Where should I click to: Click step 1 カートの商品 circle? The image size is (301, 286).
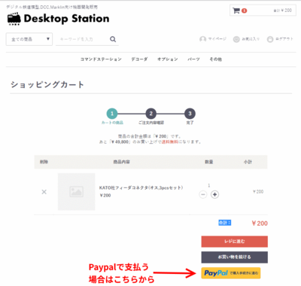(112, 114)
